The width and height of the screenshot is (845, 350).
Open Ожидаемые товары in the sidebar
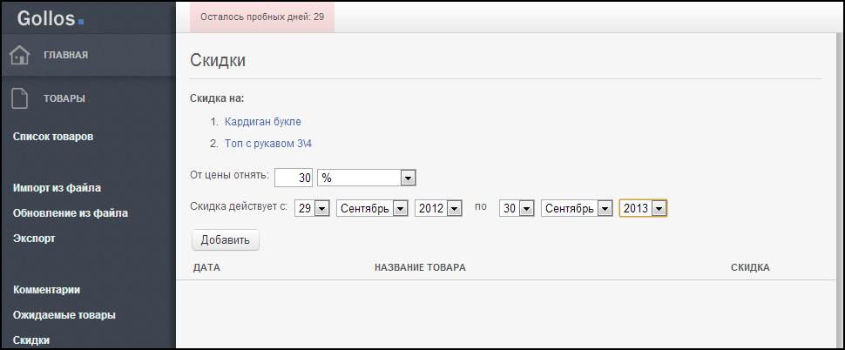(x=64, y=315)
